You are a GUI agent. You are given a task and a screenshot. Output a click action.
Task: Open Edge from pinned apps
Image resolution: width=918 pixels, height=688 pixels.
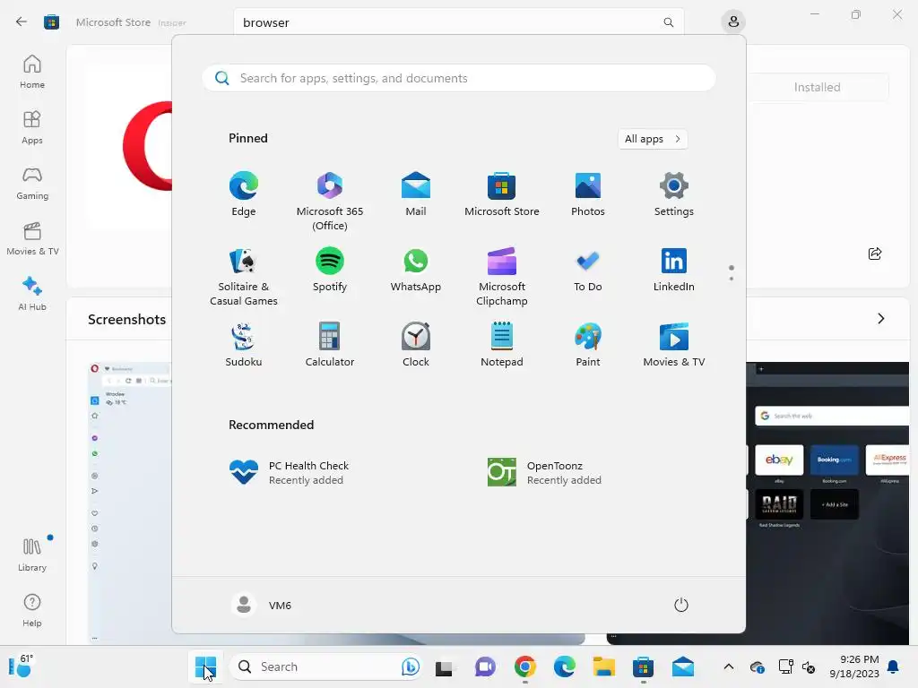[244, 194]
